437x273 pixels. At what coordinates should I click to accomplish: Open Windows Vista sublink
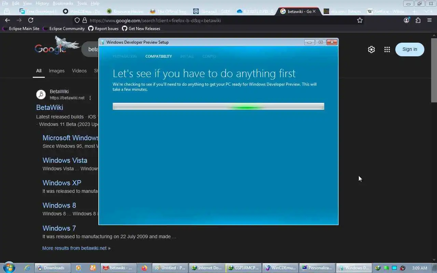(x=65, y=160)
